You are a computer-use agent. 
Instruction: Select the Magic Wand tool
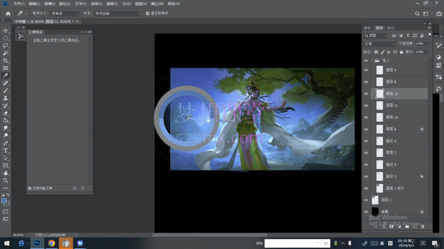click(6, 53)
